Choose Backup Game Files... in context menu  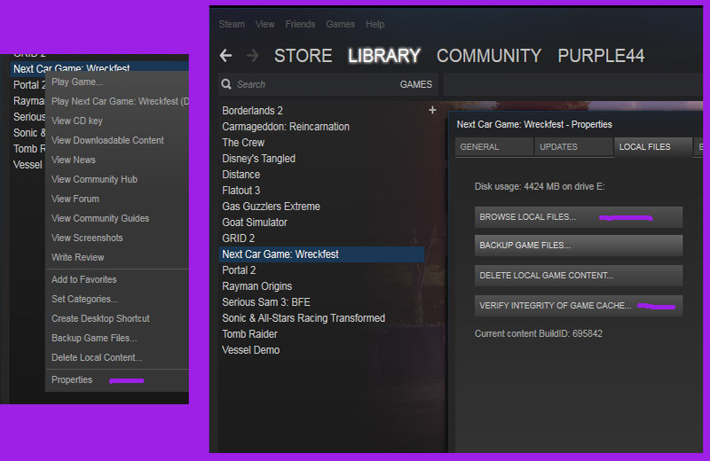(94, 338)
